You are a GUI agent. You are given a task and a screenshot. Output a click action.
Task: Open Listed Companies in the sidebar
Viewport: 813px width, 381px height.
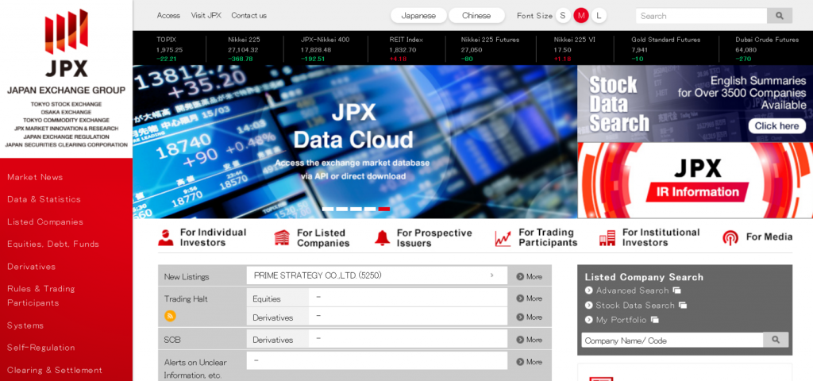point(45,222)
